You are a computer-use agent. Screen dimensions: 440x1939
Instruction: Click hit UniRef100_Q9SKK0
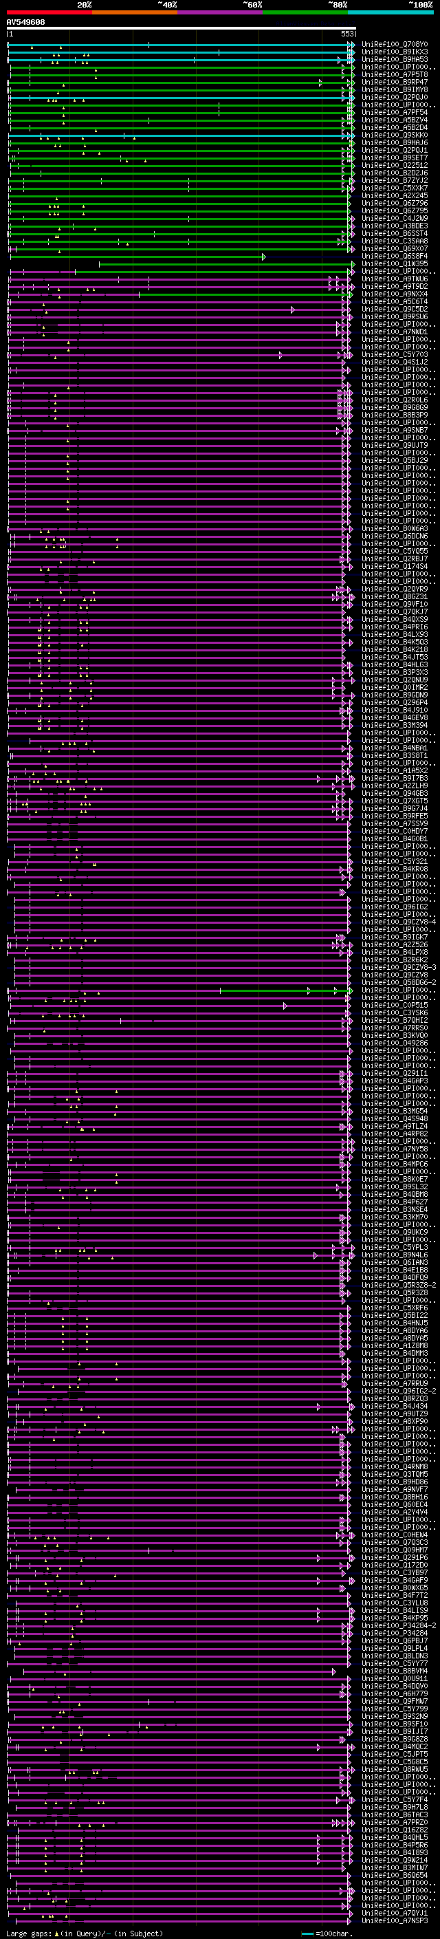(x=395, y=136)
